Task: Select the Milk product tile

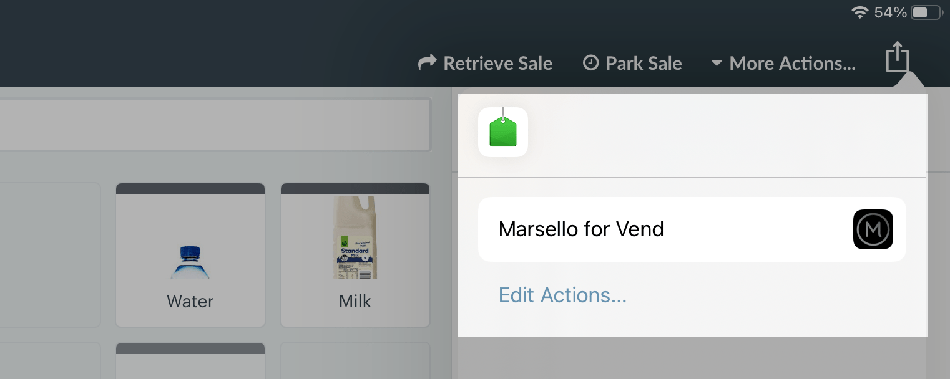Action: [x=355, y=254]
